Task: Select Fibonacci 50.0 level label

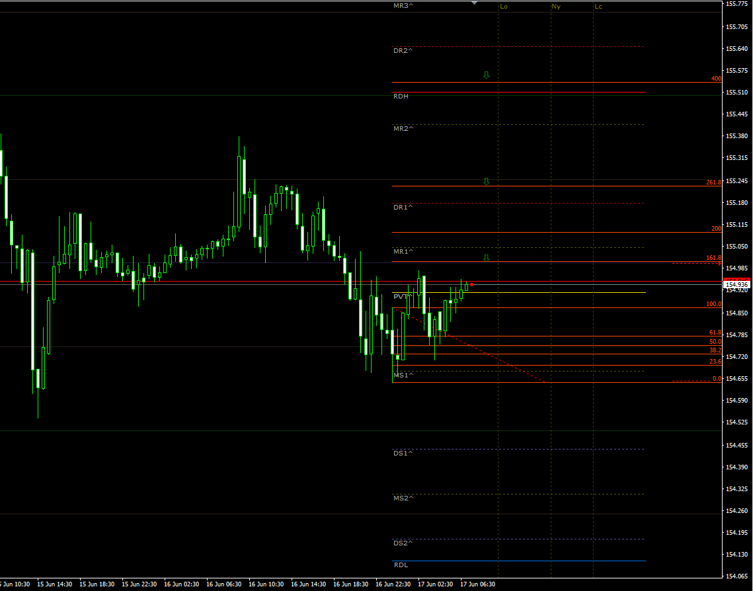Action: coord(715,342)
